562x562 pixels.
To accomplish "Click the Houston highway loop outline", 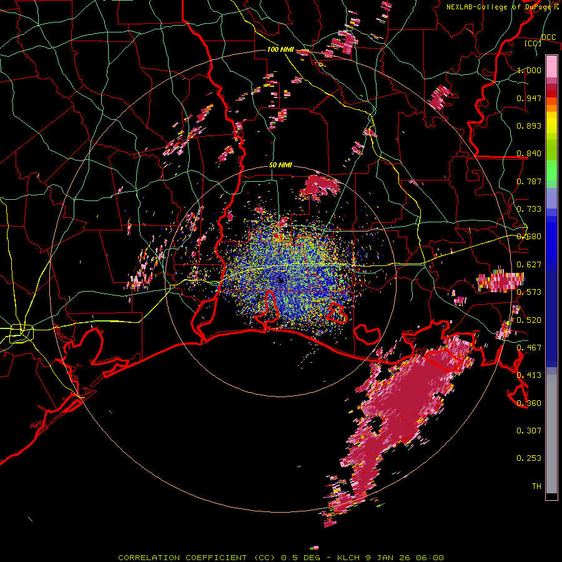I will point(21,333).
